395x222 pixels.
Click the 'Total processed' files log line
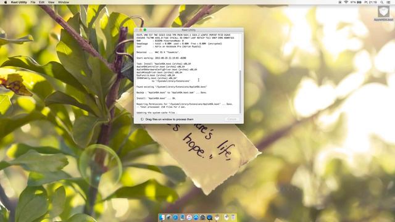coord(161,107)
